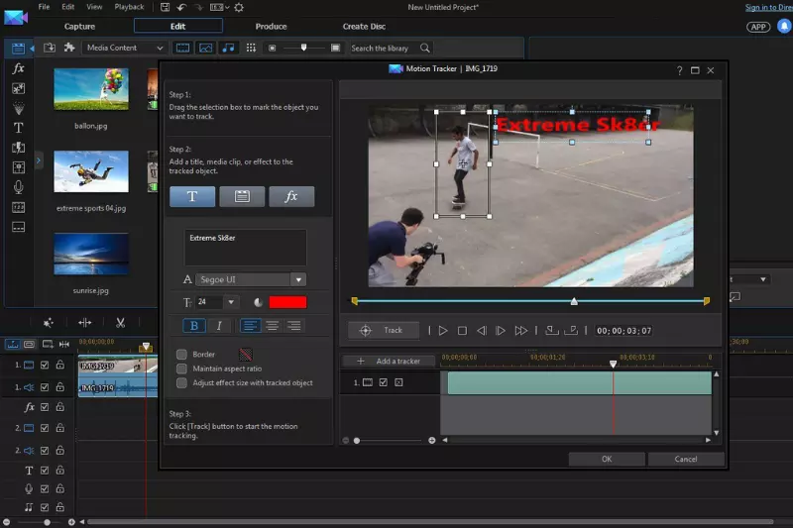Play the Motion Tracker preview
Screen dimensions: 793x528
click(443, 331)
